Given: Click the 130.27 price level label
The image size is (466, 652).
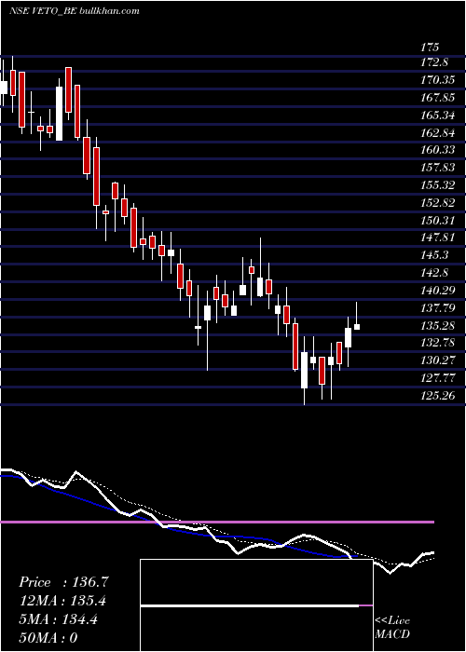Looking at the screenshot, I should coord(438,360).
